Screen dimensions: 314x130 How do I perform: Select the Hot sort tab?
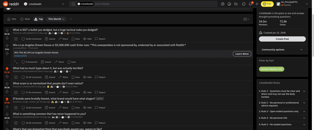[x=12, y=19]
